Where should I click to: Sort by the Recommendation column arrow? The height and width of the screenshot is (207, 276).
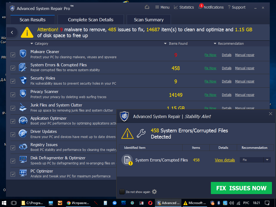(x=215, y=44)
